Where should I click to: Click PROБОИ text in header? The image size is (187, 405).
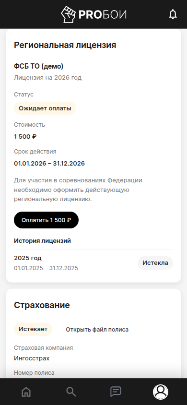click(x=103, y=15)
